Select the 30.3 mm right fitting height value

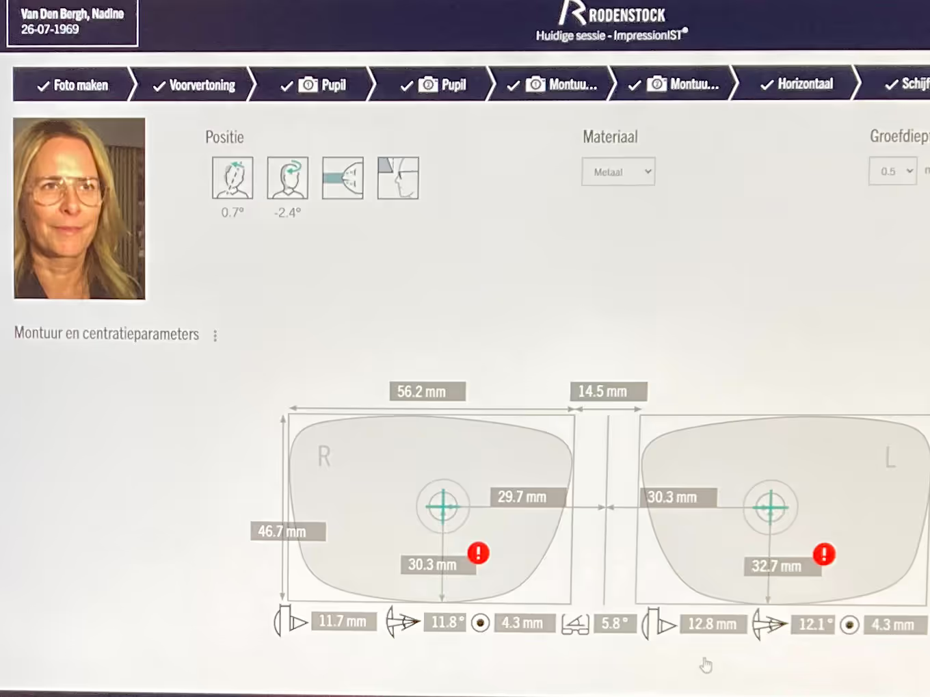point(438,564)
